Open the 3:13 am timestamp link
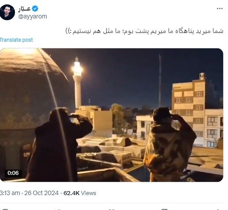 pyautogui.click(x=10, y=193)
